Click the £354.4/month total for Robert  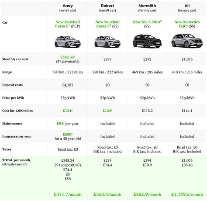107,194
